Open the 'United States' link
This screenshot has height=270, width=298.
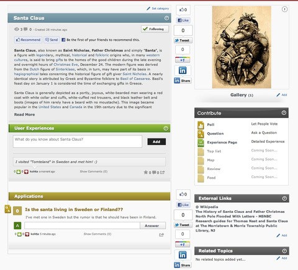50,107
